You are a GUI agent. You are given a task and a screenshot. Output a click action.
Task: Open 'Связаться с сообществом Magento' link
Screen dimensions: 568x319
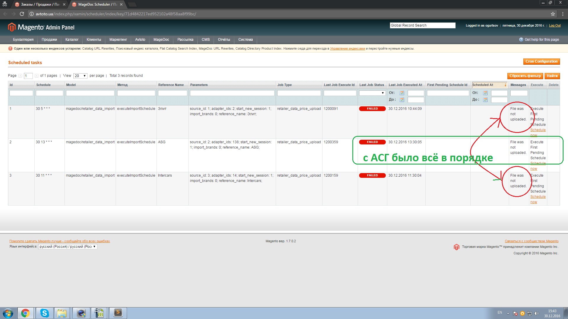(x=532, y=241)
